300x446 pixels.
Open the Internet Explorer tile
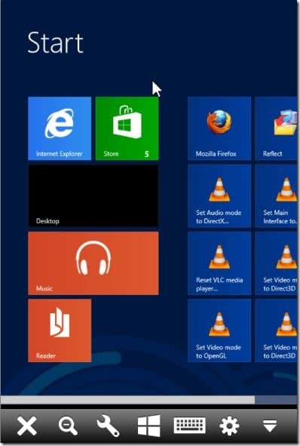point(60,128)
